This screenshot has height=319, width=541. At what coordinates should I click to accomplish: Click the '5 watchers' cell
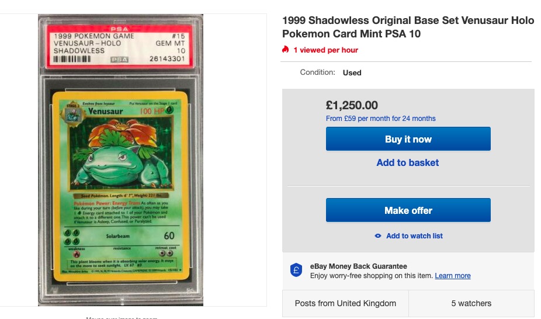coord(471,303)
